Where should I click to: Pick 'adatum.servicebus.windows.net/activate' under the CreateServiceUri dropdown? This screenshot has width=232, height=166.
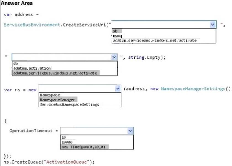pyautogui.click(x=155, y=40)
